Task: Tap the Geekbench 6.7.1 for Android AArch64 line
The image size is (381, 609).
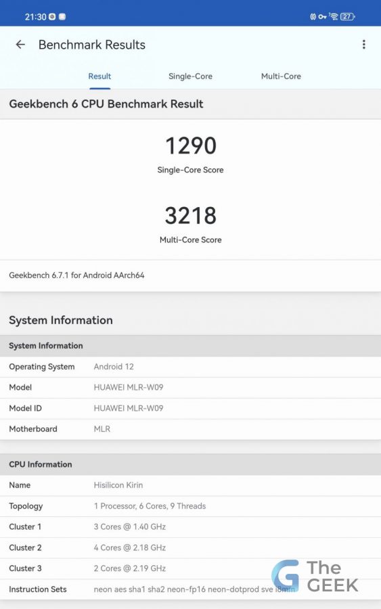Action: point(76,275)
